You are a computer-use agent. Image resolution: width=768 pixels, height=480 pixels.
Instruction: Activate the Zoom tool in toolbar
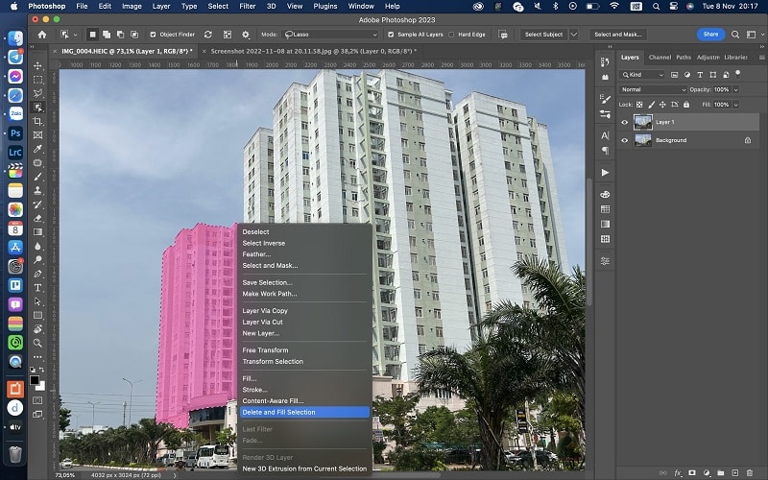tap(38, 342)
